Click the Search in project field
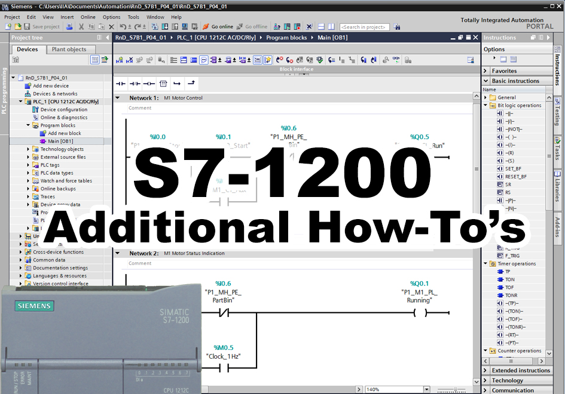Screen dimensions: 565x394 (364, 27)
